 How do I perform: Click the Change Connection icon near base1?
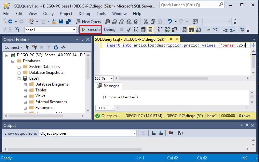click(17, 30)
